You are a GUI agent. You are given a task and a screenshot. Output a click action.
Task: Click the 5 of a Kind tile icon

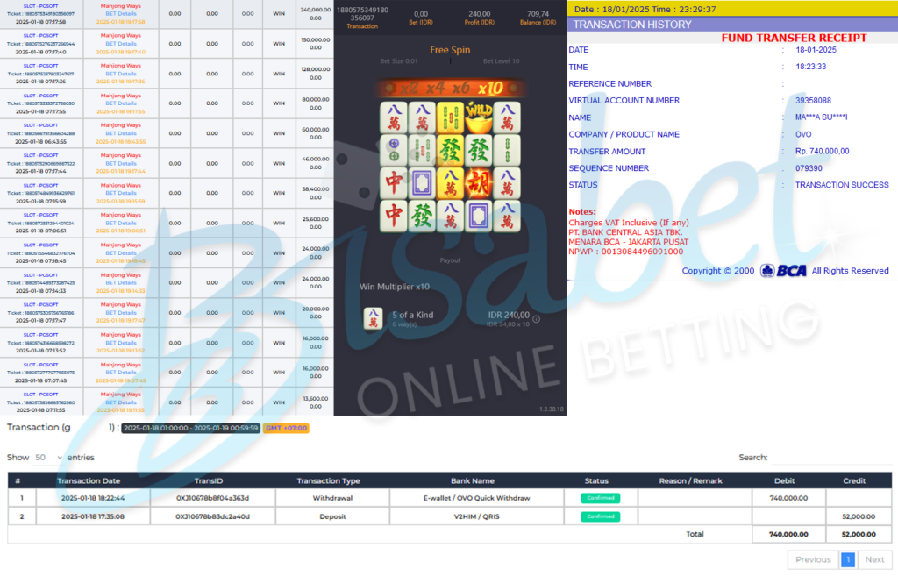coord(373,319)
